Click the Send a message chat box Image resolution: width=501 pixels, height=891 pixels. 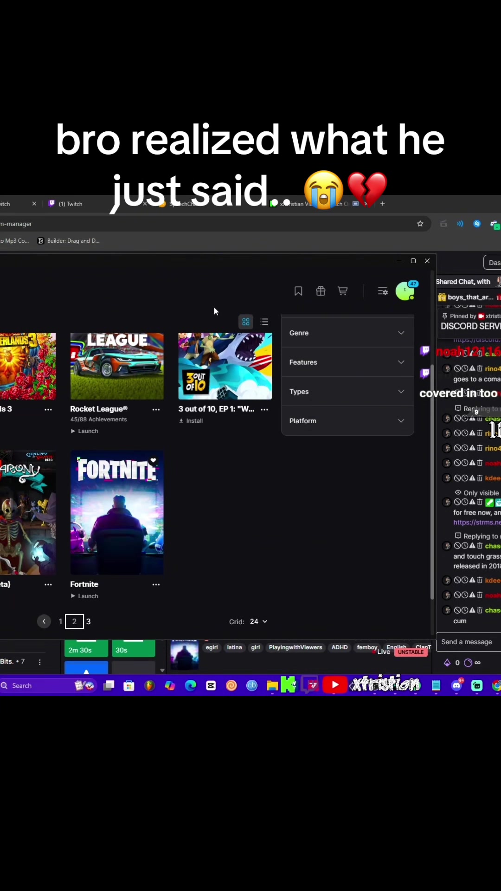pyautogui.click(x=469, y=642)
